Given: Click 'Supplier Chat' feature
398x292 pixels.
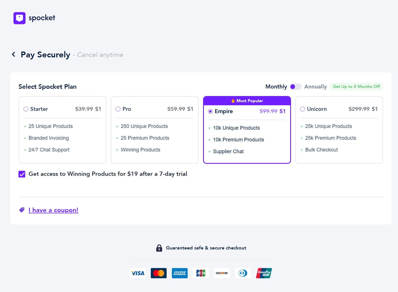Looking at the screenshot, I should (x=228, y=151).
